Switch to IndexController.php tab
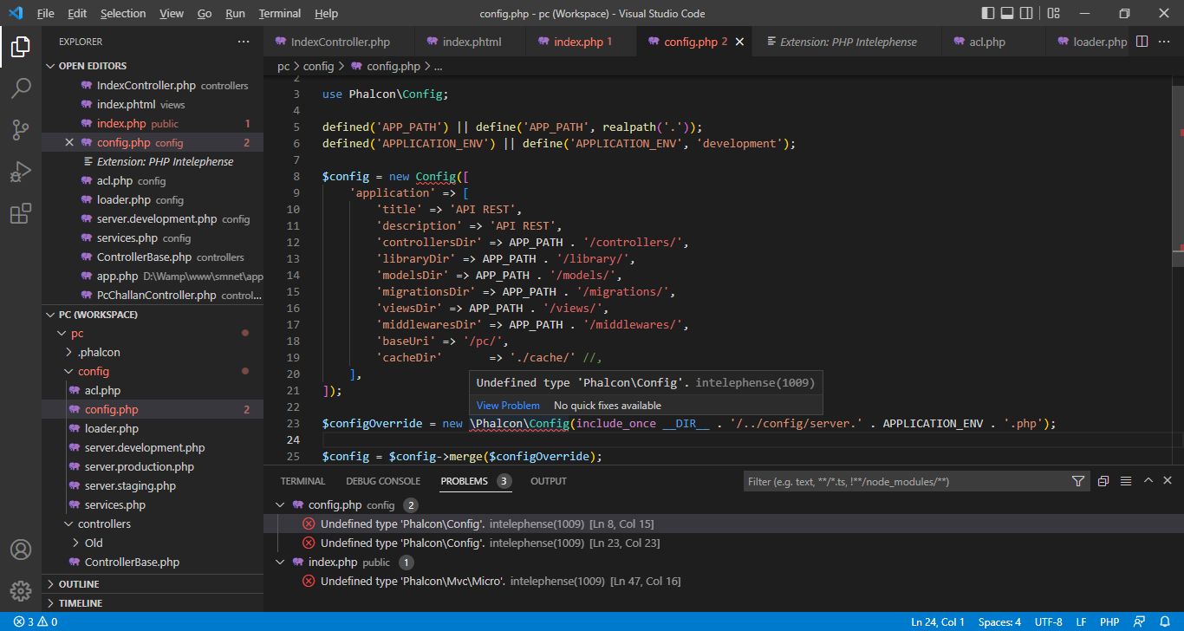1184x631 pixels. [x=340, y=42]
